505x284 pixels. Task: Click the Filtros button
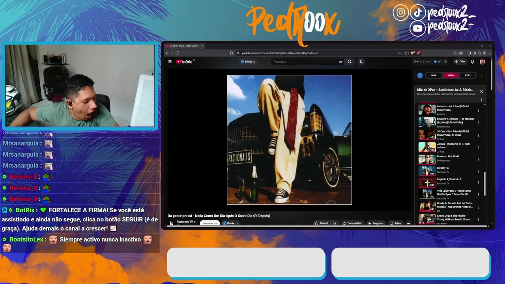[248, 62]
